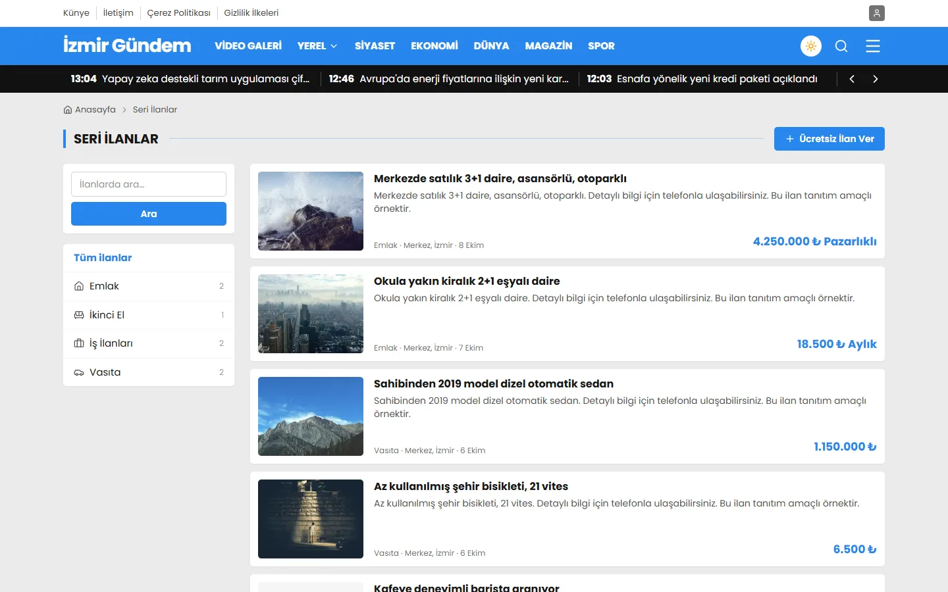Screen dimensions: 948x592
Task: Open listing title Merkezde satılık 3+1 daire
Action: click(x=500, y=179)
